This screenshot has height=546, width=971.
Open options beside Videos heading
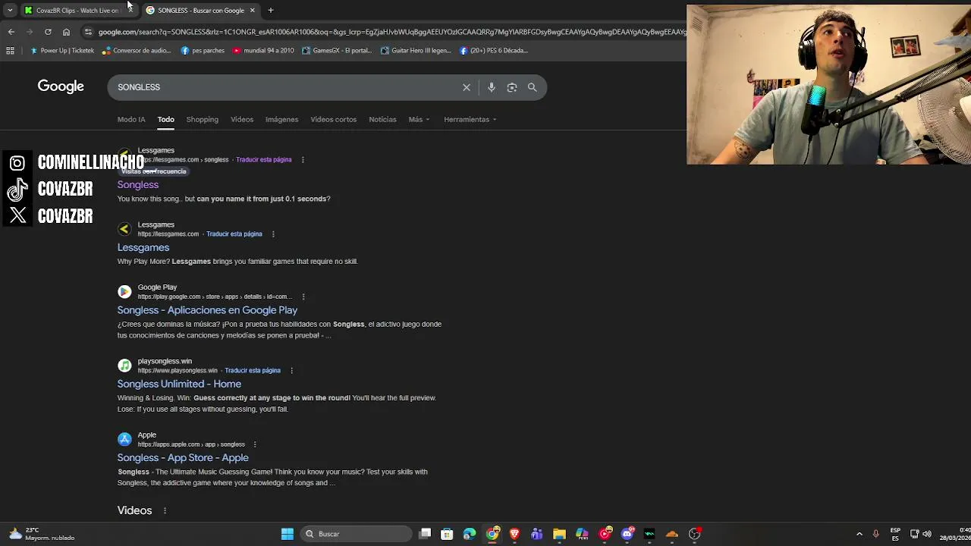165,511
